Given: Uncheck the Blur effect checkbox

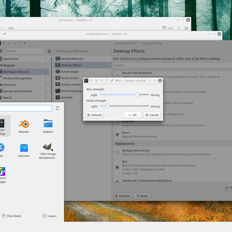Looking at the screenshot, I should coord(117,167).
